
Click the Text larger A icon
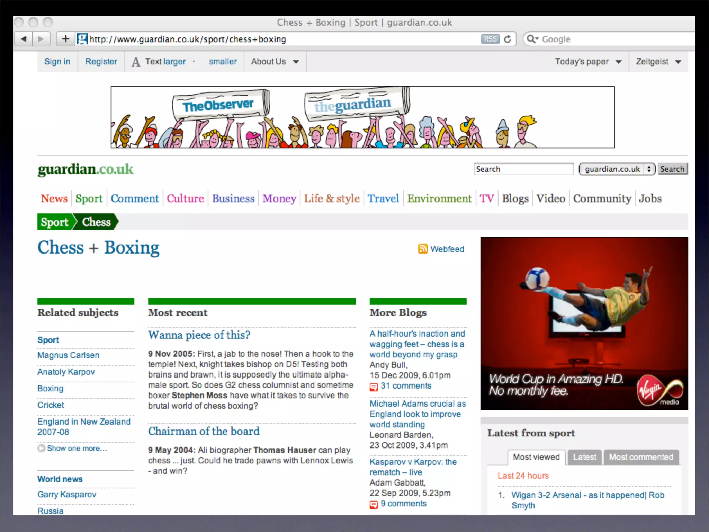coord(136,62)
